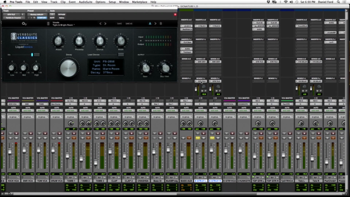
Task: Click the pan knob on TAMB 1 track
Action: tap(71, 123)
